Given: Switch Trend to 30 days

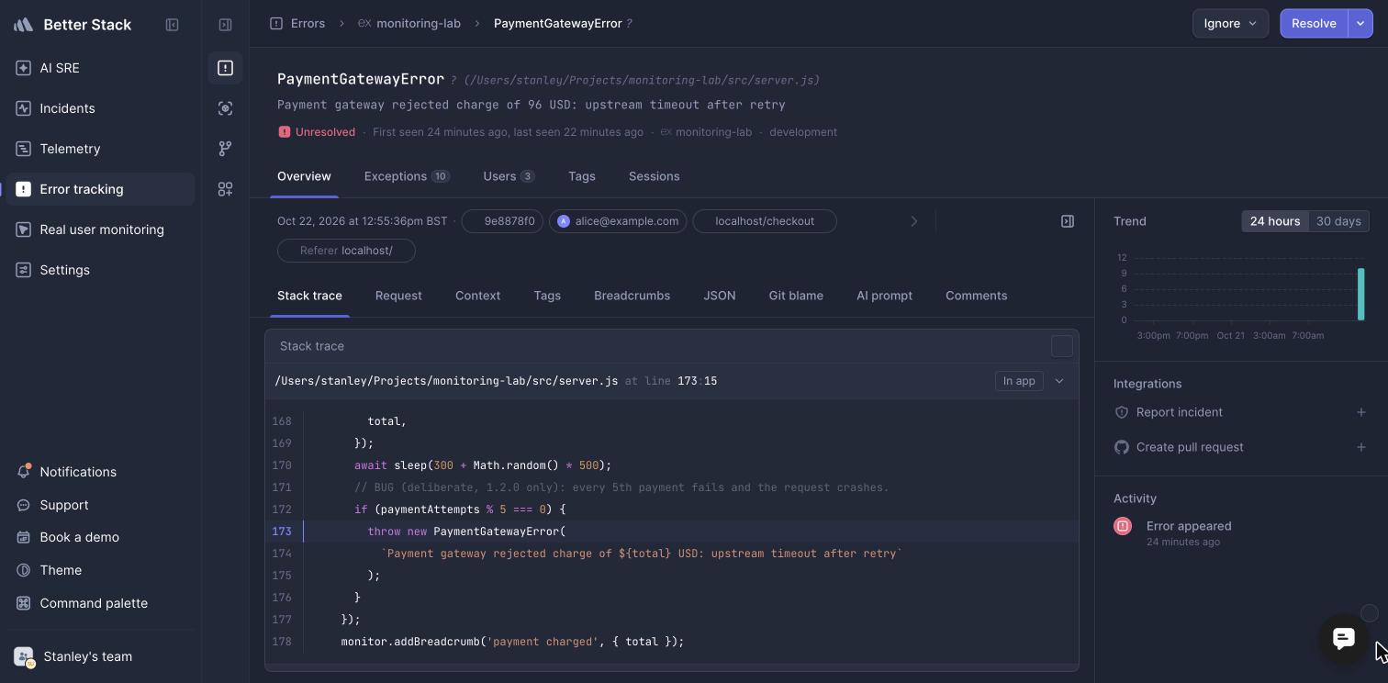Looking at the screenshot, I should point(1338,221).
